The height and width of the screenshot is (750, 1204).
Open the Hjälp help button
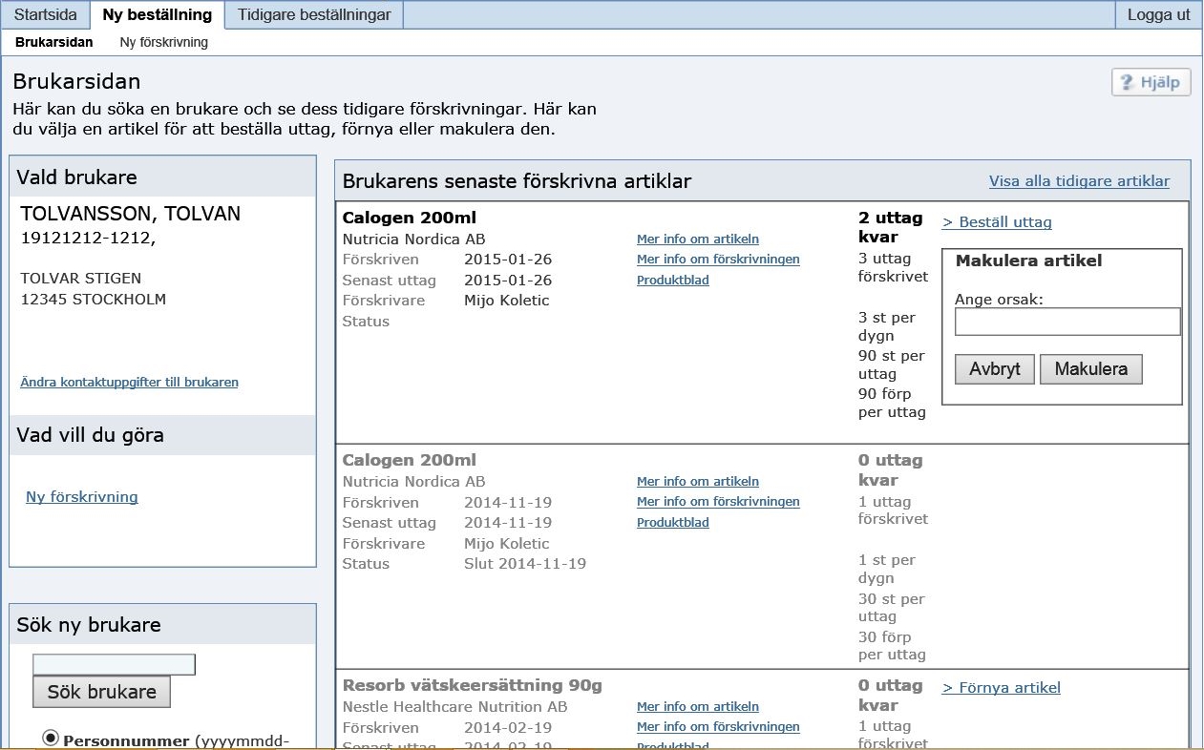(x=1151, y=82)
